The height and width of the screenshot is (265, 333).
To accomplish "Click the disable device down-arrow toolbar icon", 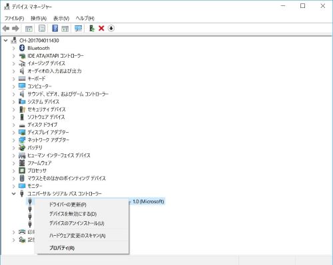I will (x=111, y=29).
